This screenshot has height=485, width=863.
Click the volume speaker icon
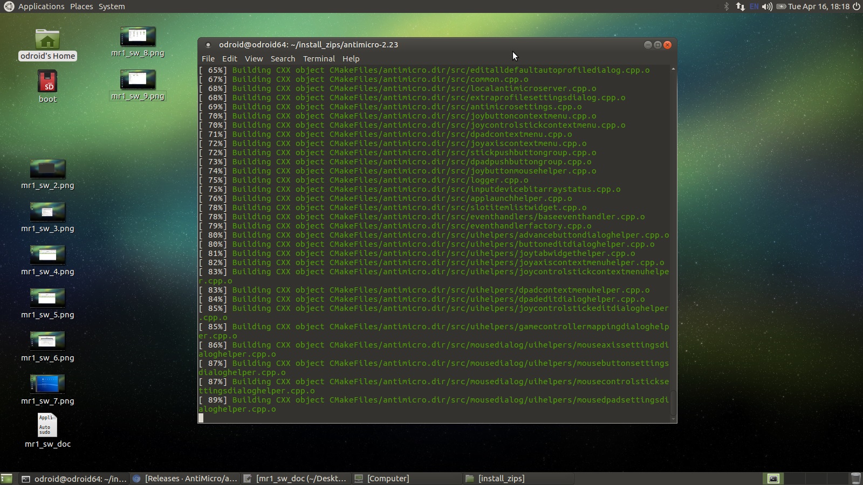tap(766, 6)
